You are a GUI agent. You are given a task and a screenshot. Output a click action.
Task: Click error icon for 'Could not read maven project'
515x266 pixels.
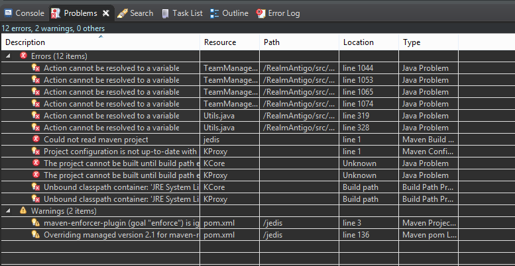point(36,140)
